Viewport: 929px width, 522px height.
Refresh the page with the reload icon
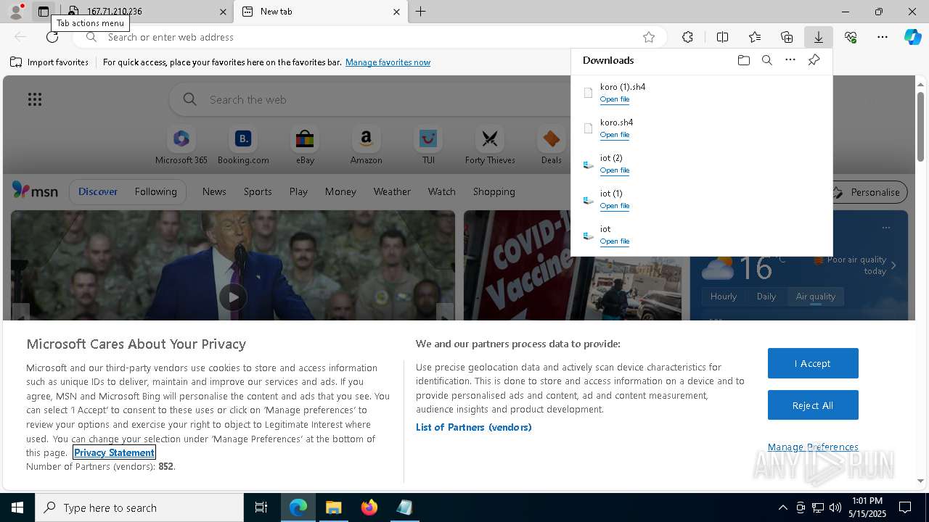click(x=52, y=37)
